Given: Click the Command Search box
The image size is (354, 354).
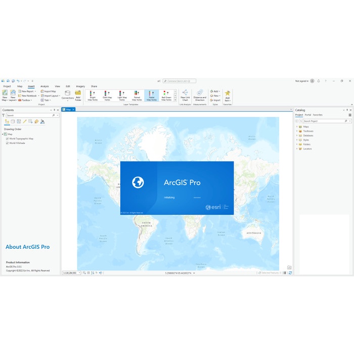Looking at the screenshot, I should [x=180, y=81].
